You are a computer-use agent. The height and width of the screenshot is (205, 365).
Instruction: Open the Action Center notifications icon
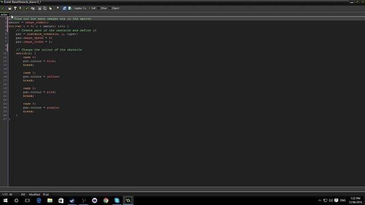[336, 200]
